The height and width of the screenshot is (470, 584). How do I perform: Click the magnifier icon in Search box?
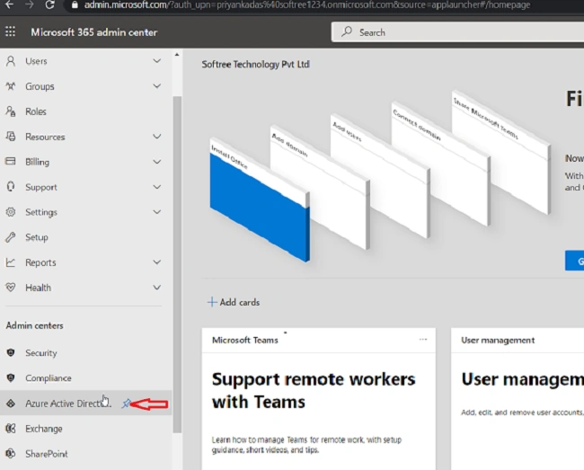(347, 32)
